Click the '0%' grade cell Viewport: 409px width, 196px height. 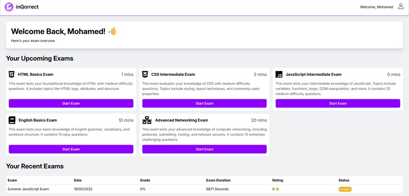coord(143,189)
